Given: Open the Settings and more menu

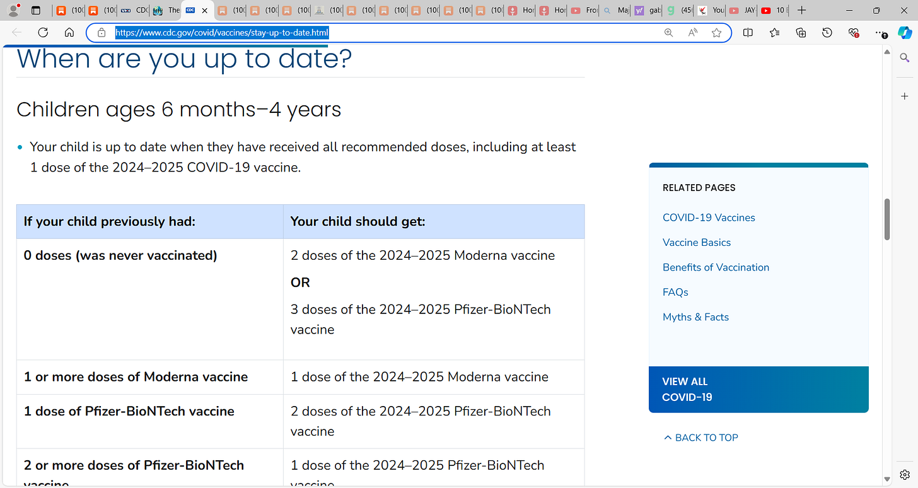Looking at the screenshot, I should click(881, 33).
